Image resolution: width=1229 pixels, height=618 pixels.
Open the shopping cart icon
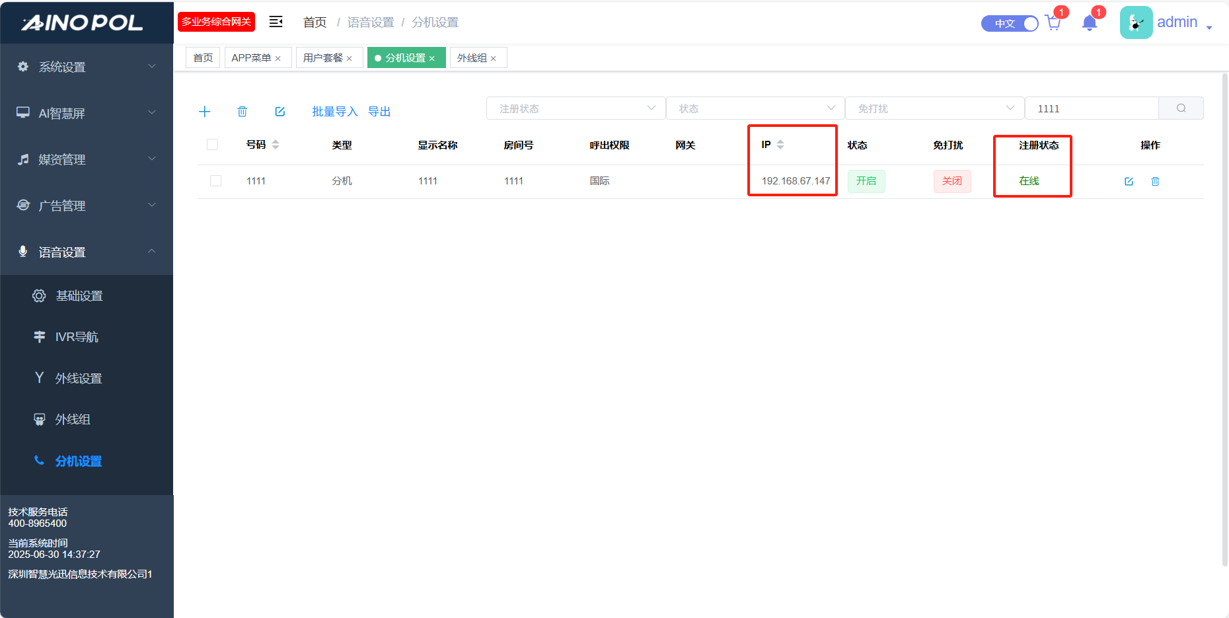click(x=1053, y=23)
